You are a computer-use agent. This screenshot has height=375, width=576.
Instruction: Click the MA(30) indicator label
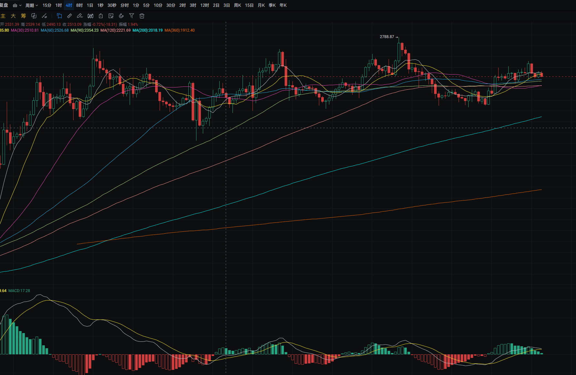[25, 30]
